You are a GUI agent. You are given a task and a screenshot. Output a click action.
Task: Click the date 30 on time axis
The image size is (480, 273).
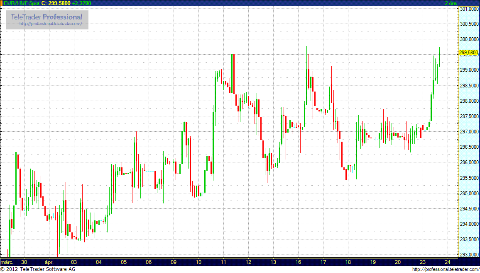[x=24, y=262]
